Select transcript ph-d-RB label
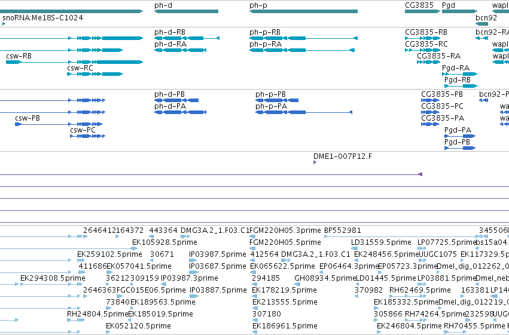This screenshot has height=335, width=509. [170, 32]
